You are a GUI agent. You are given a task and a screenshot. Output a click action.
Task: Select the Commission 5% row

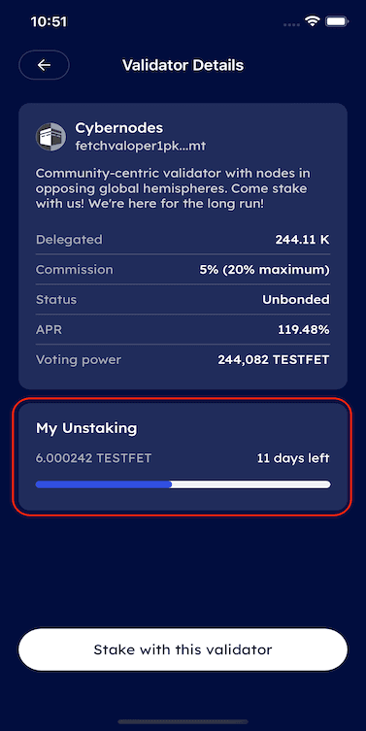pyautogui.click(x=183, y=270)
